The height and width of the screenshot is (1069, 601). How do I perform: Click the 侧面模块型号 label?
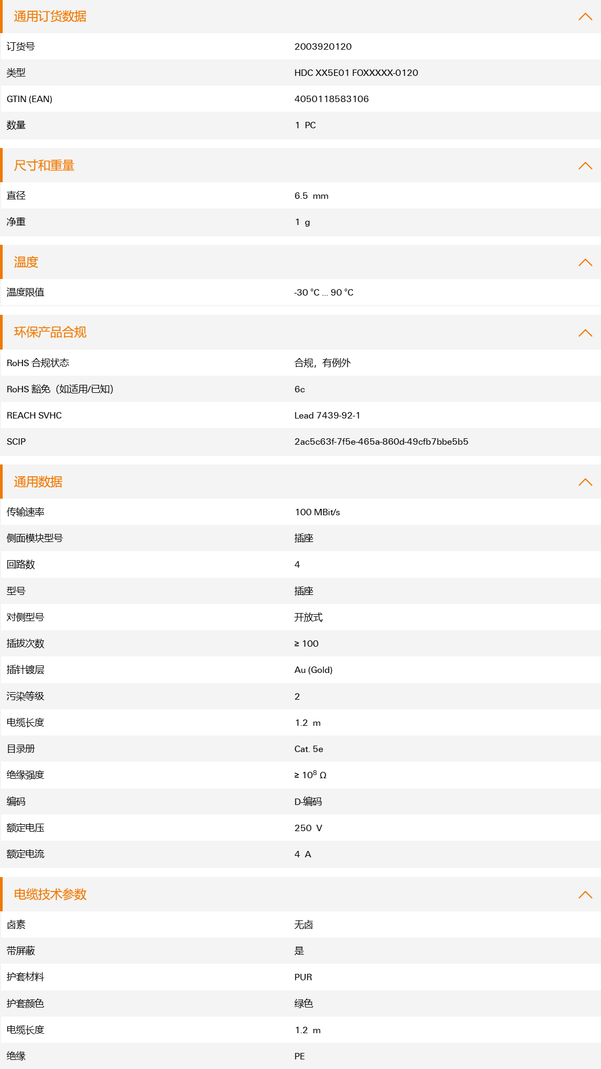click(x=35, y=538)
